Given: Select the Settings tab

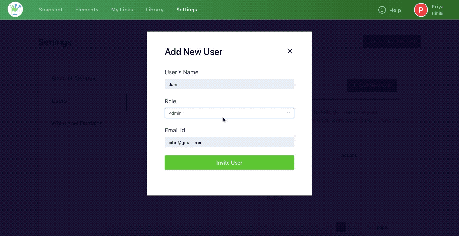Looking at the screenshot, I should [x=187, y=10].
